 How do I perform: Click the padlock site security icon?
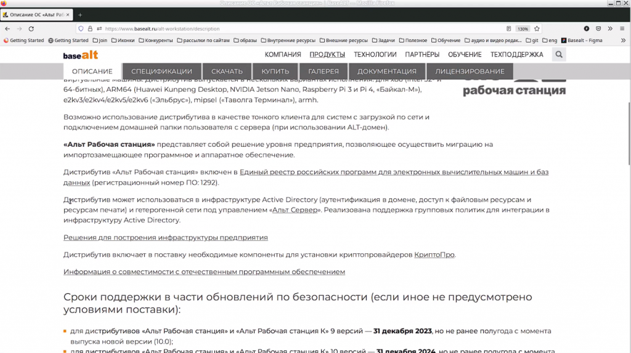90,28
